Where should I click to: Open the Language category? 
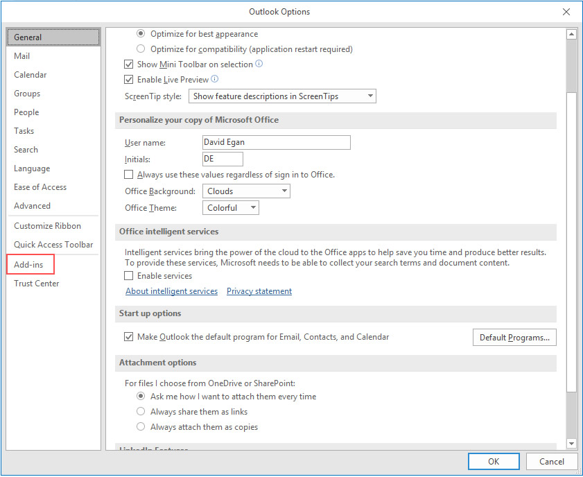pyautogui.click(x=53, y=168)
